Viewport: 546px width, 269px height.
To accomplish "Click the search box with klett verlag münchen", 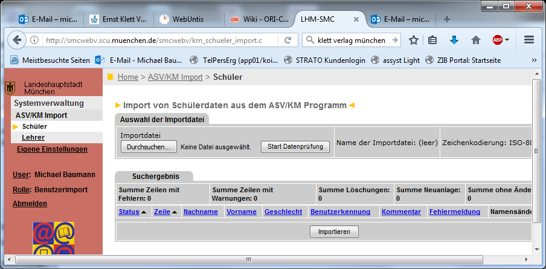I will click(350, 41).
